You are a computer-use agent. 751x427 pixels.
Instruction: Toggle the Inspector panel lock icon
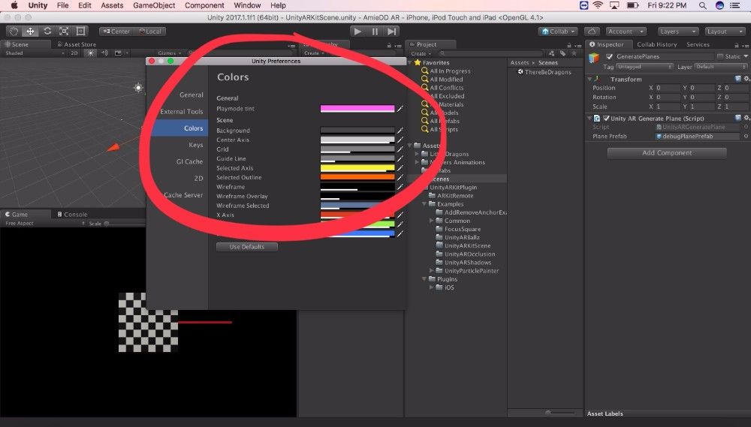point(738,45)
